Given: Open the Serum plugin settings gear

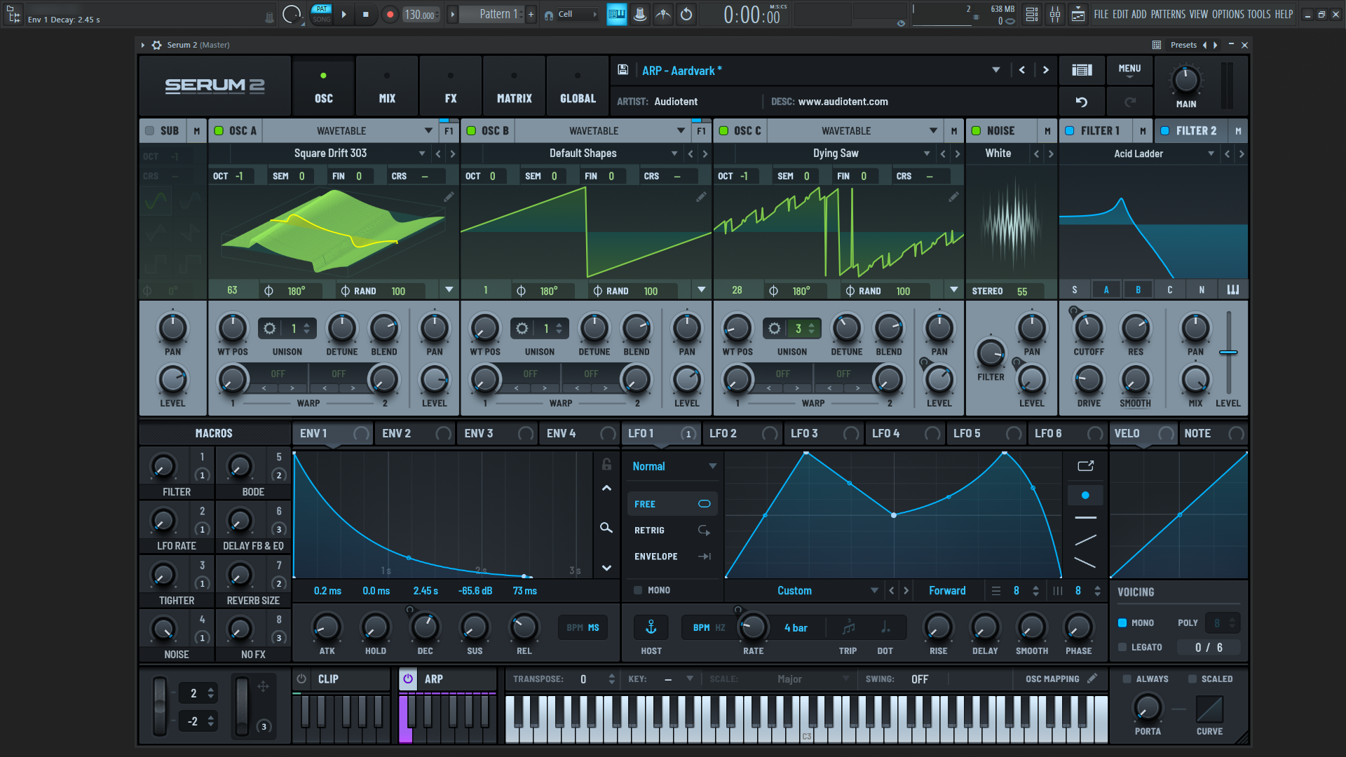Looking at the screenshot, I should pyautogui.click(x=157, y=45).
